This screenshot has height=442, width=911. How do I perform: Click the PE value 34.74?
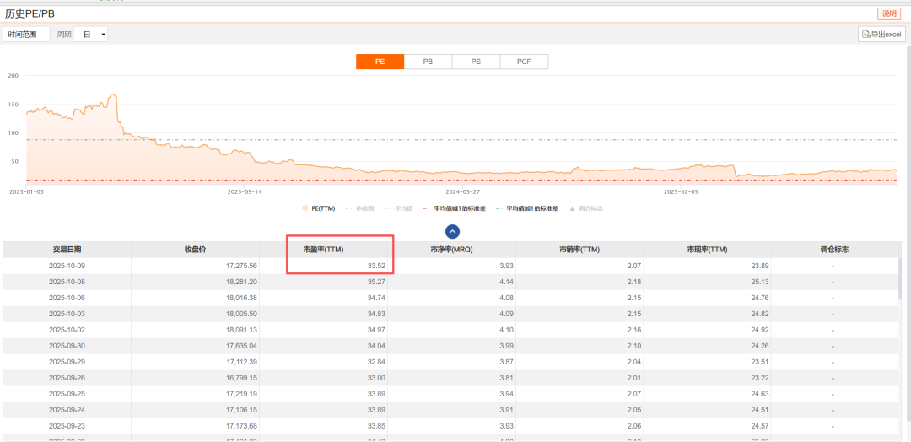(376, 298)
